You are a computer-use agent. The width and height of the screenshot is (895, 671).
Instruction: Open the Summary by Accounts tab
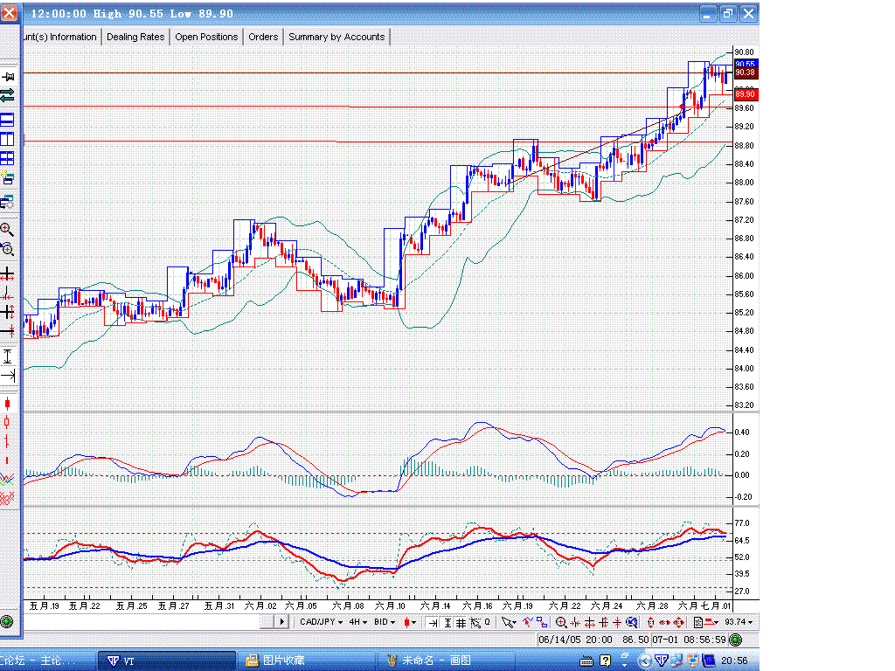(x=336, y=37)
